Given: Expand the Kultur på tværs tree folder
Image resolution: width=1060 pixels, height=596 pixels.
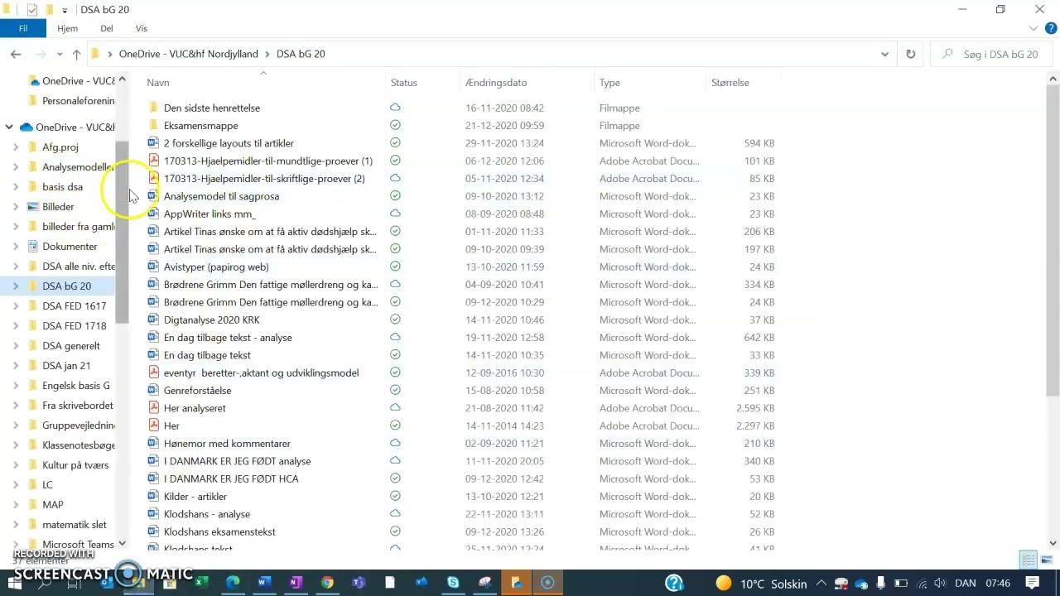Looking at the screenshot, I should pyautogui.click(x=16, y=465).
